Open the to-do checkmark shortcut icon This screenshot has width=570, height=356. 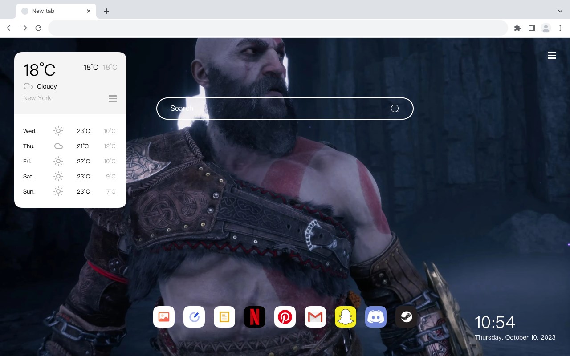tap(194, 317)
